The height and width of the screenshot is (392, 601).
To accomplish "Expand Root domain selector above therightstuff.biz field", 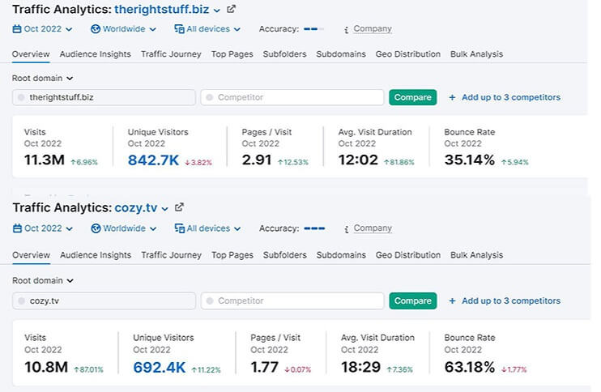I will [43, 79].
